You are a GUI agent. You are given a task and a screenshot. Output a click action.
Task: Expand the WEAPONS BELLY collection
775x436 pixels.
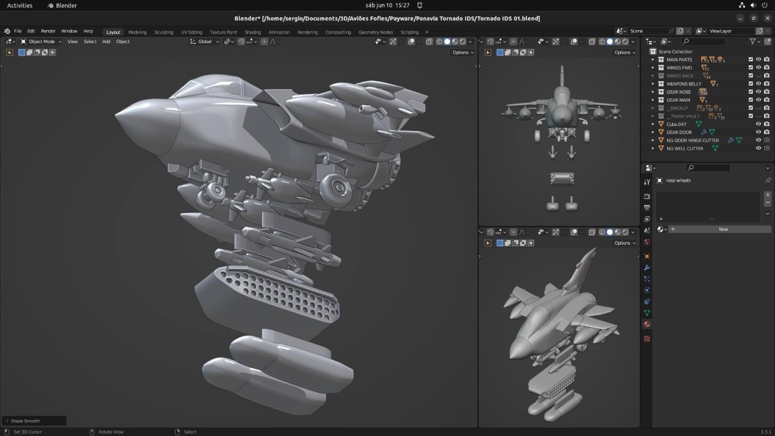653,84
